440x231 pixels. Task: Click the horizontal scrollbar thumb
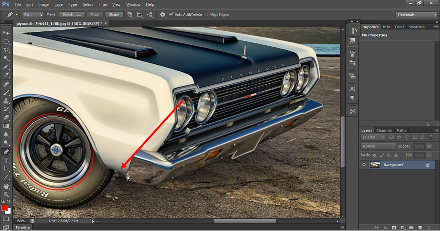click(245, 221)
